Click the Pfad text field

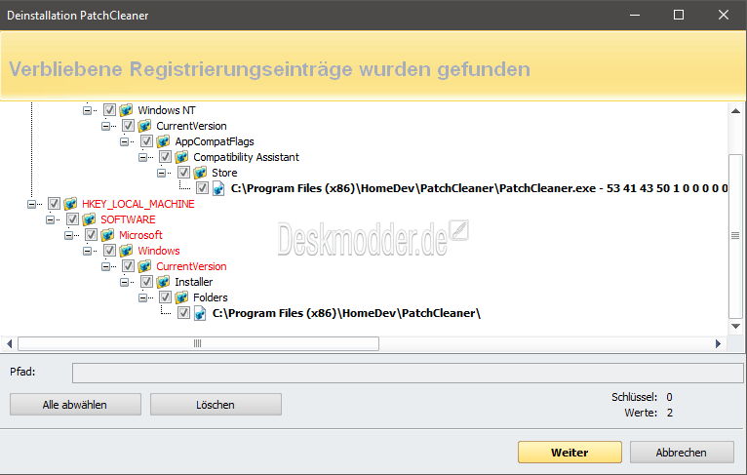coord(408,373)
